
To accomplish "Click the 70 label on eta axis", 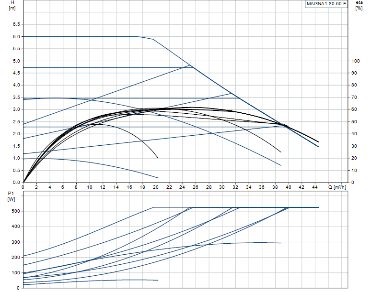I will (x=354, y=97).
